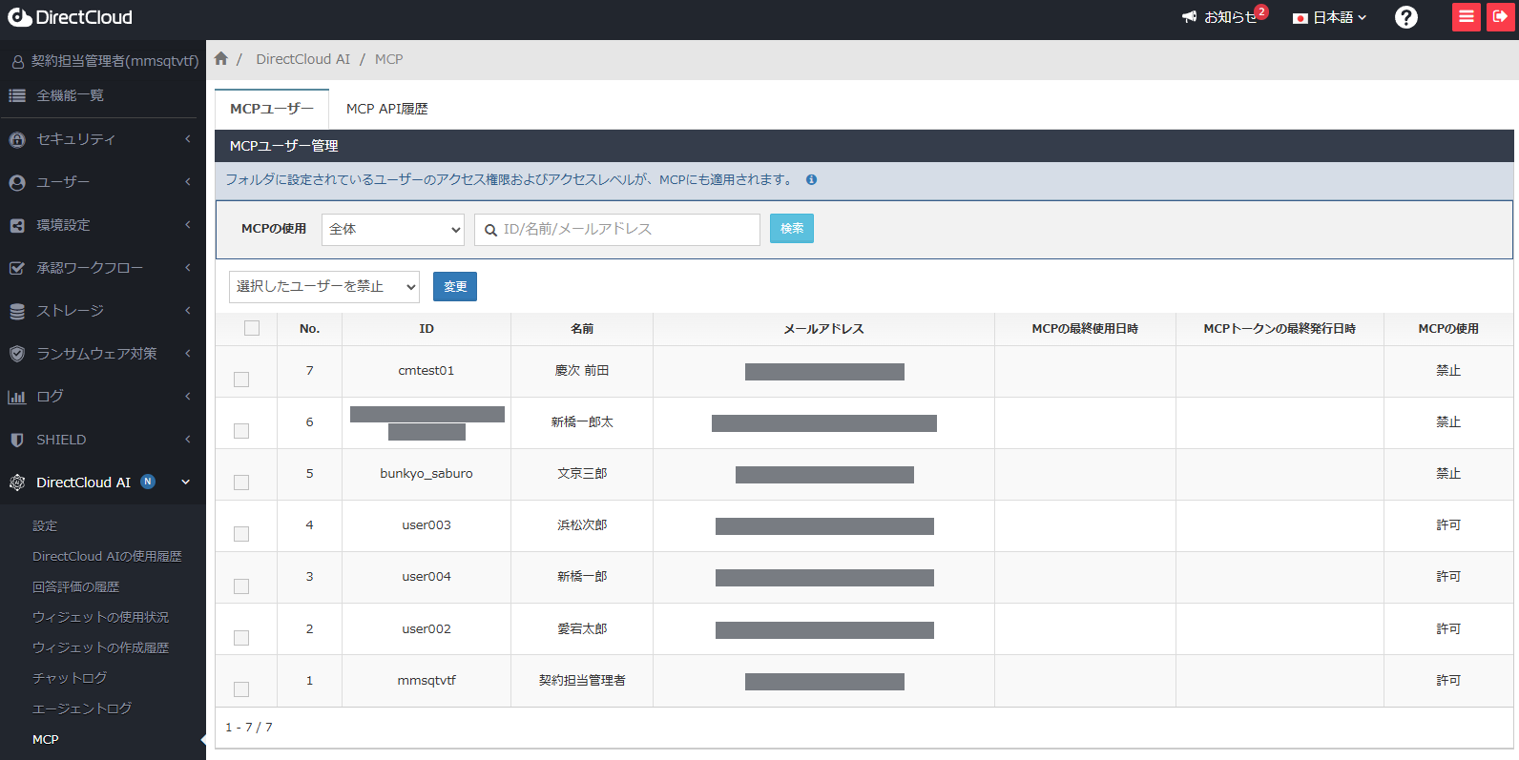Click the 全機能一覧 list icon

tap(17, 95)
